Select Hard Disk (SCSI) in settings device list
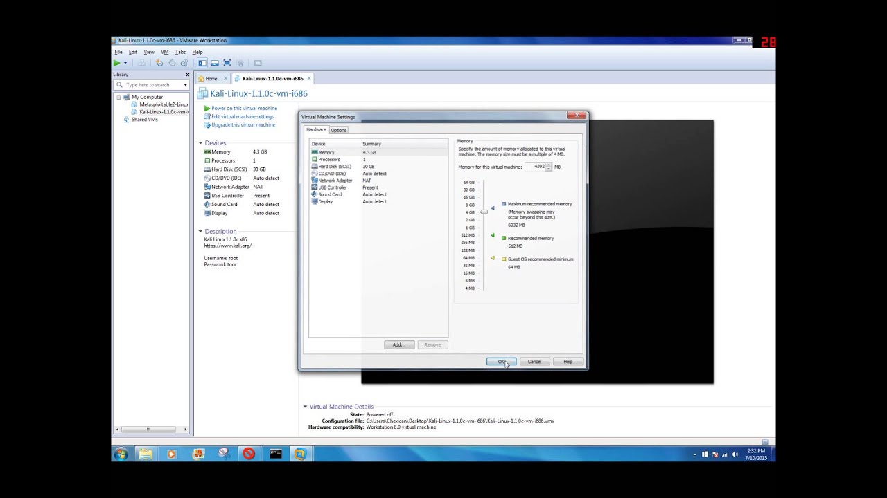Screen dimensions: 887x498 pos(378,166)
